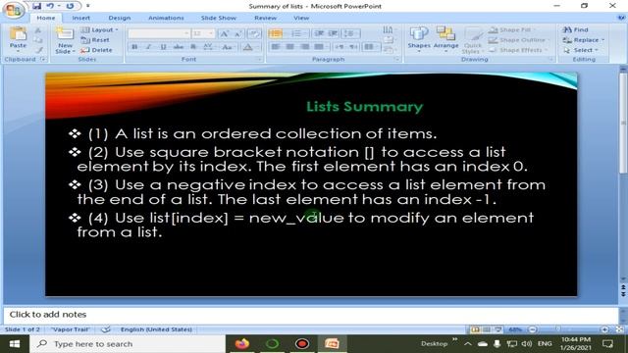628x353 pixels.
Task: Open the Arrange menu
Action: [445, 39]
